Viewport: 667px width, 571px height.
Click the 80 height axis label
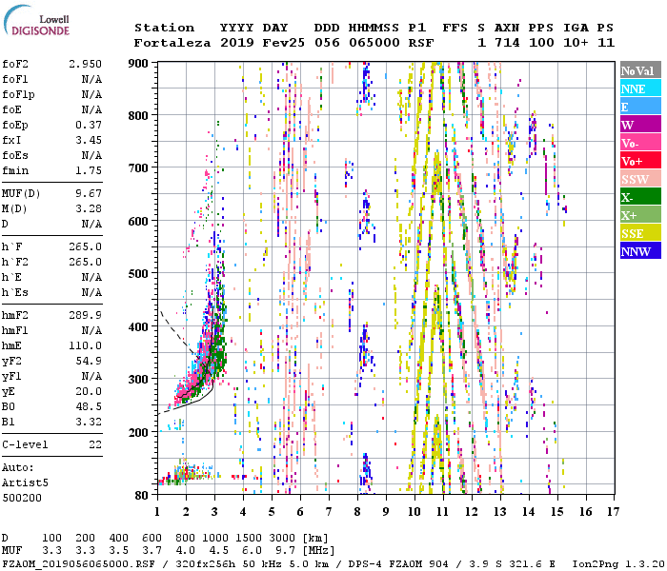tap(141, 496)
